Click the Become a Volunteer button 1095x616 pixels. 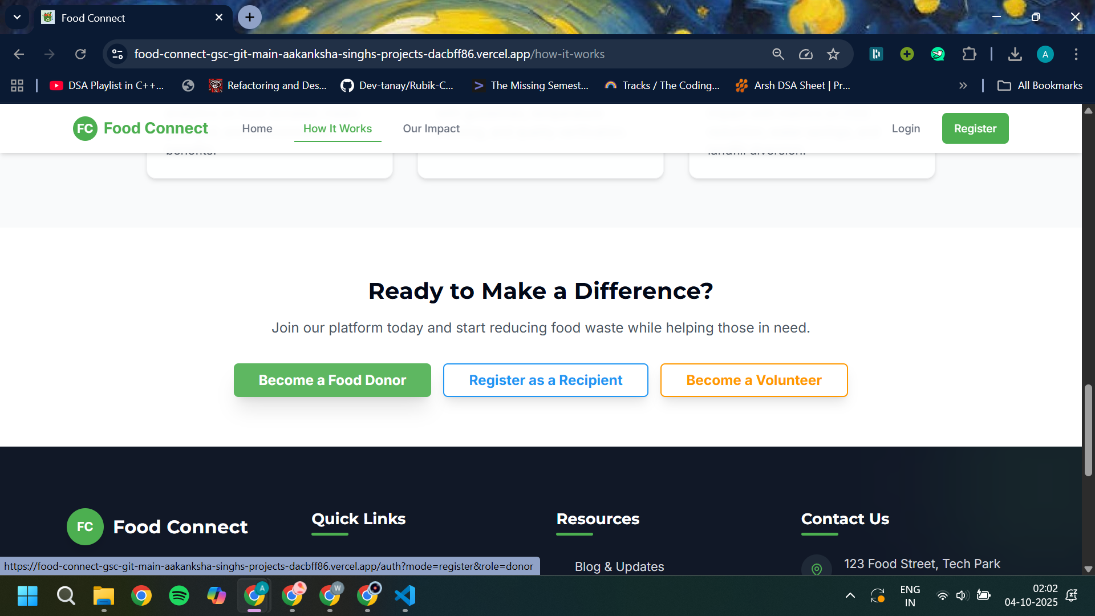pos(754,380)
